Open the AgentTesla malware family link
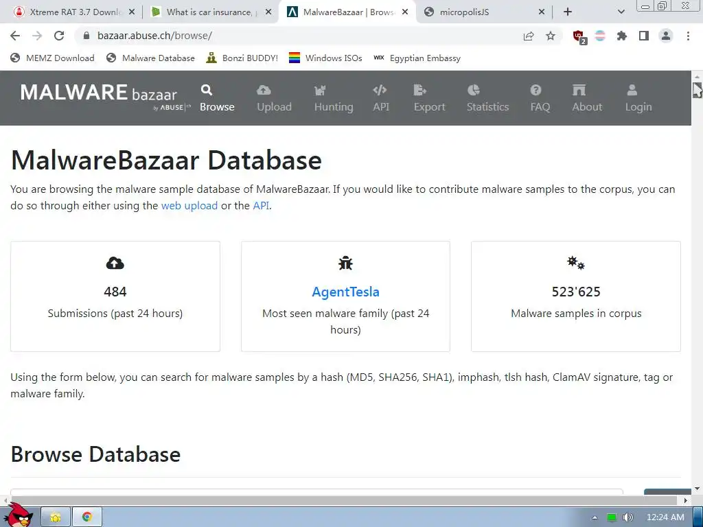Image resolution: width=703 pixels, height=527 pixels. point(346,292)
